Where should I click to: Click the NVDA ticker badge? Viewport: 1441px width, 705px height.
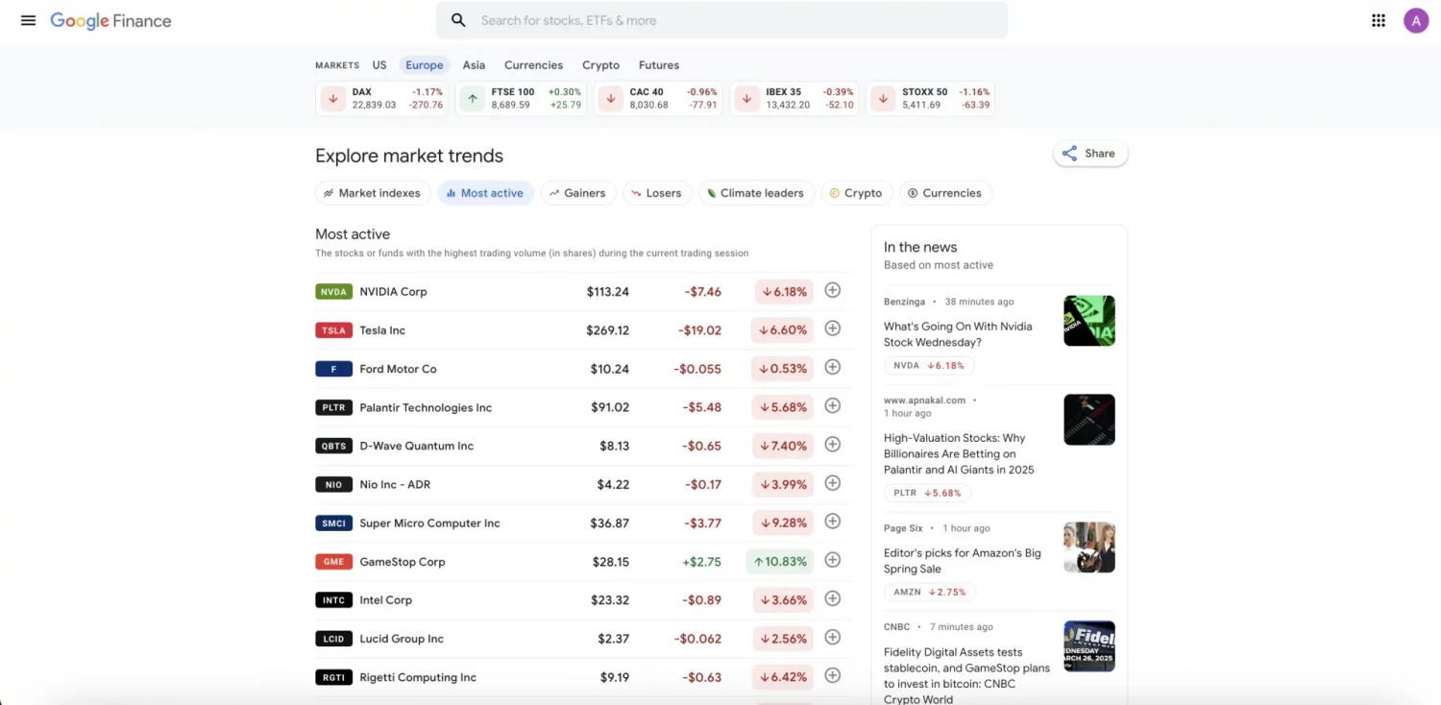tap(333, 292)
